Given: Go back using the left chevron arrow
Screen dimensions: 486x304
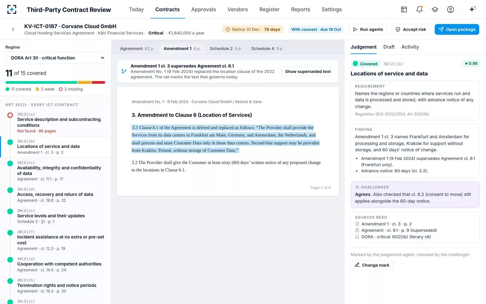Looking at the screenshot, I should 13,29.
